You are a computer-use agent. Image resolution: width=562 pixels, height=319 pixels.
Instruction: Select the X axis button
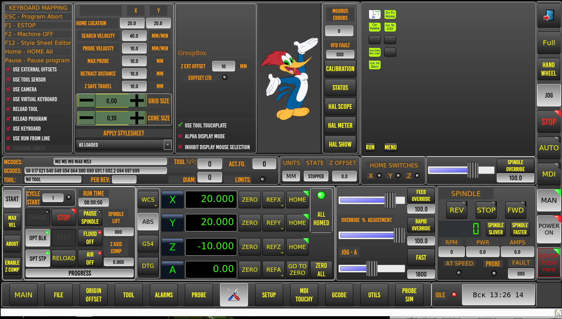pos(173,200)
